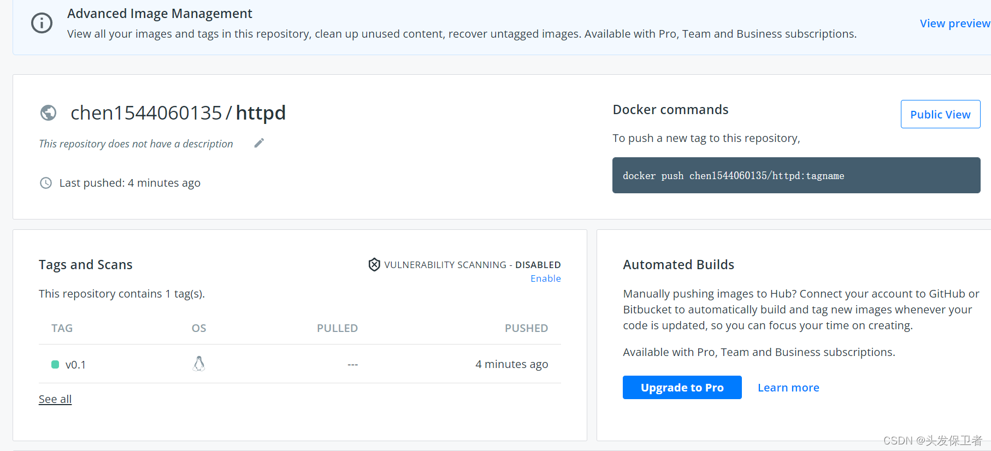Click the vulnerability scanning shield icon
This screenshot has height=451, width=991.
tap(374, 265)
